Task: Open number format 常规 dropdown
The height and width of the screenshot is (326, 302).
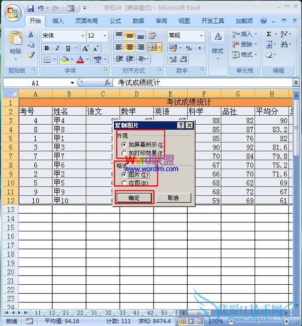Action: [x=201, y=36]
